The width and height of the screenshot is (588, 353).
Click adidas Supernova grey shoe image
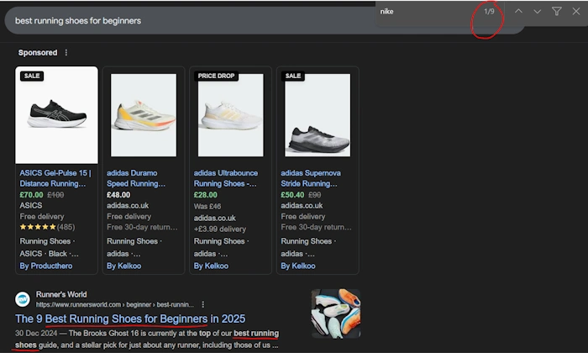click(318, 115)
